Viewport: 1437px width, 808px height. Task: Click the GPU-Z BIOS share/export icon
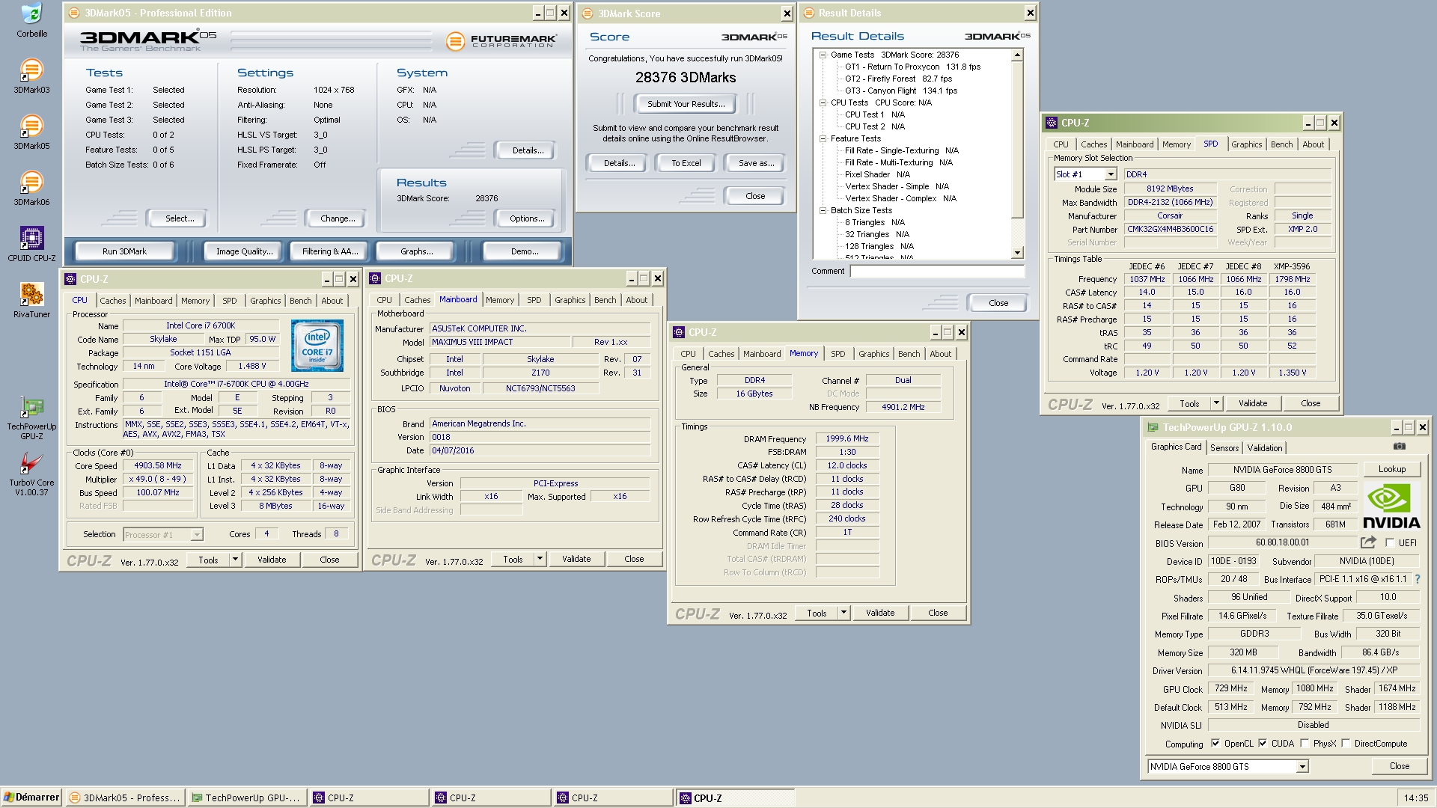click(x=1368, y=542)
